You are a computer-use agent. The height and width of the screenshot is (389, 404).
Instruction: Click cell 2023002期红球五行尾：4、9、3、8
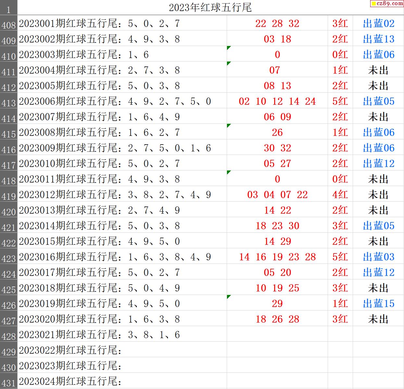pyautogui.click(x=122, y=39)
